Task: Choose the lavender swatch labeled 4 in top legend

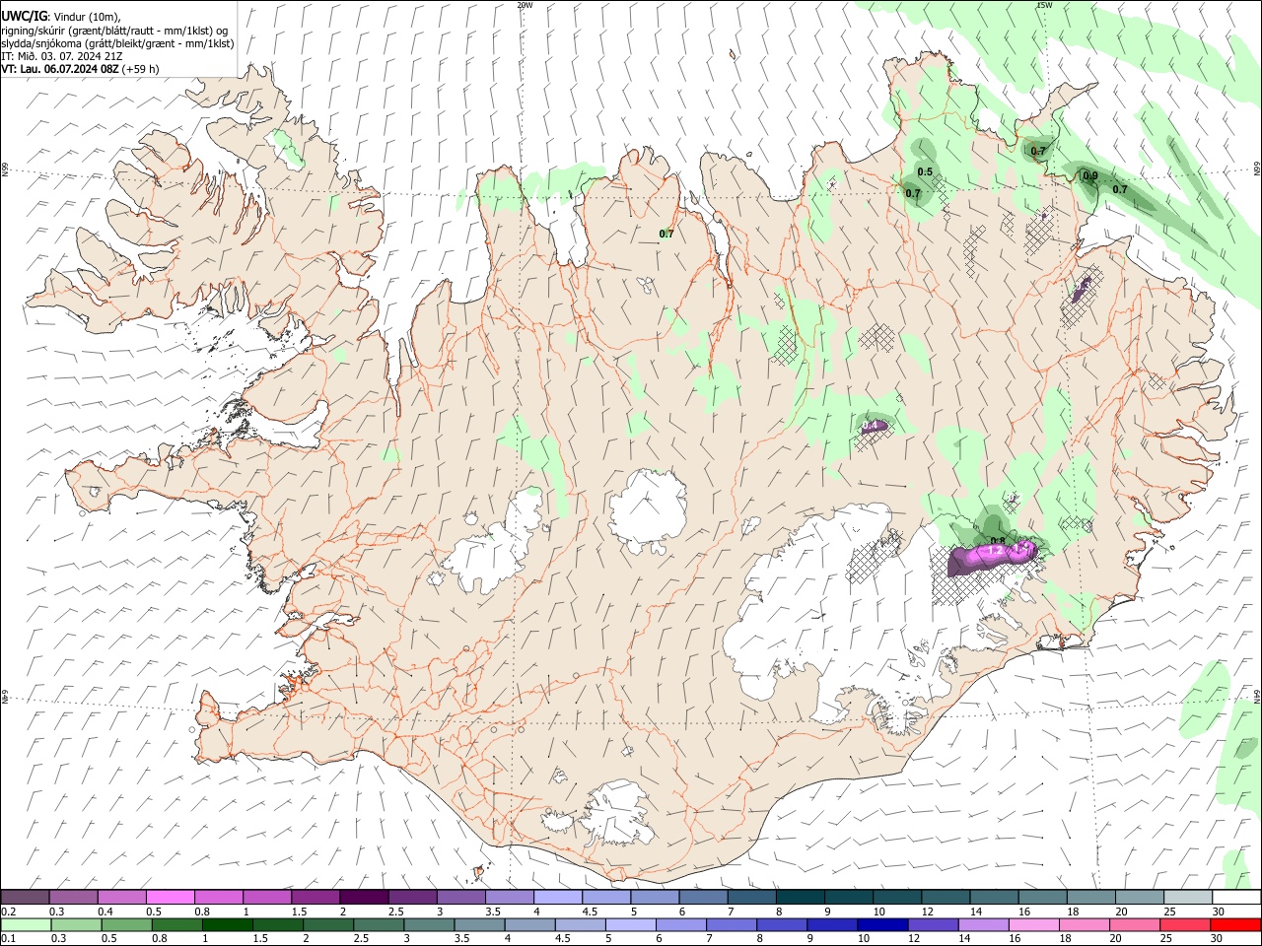Action: click(x=557, y=898)
